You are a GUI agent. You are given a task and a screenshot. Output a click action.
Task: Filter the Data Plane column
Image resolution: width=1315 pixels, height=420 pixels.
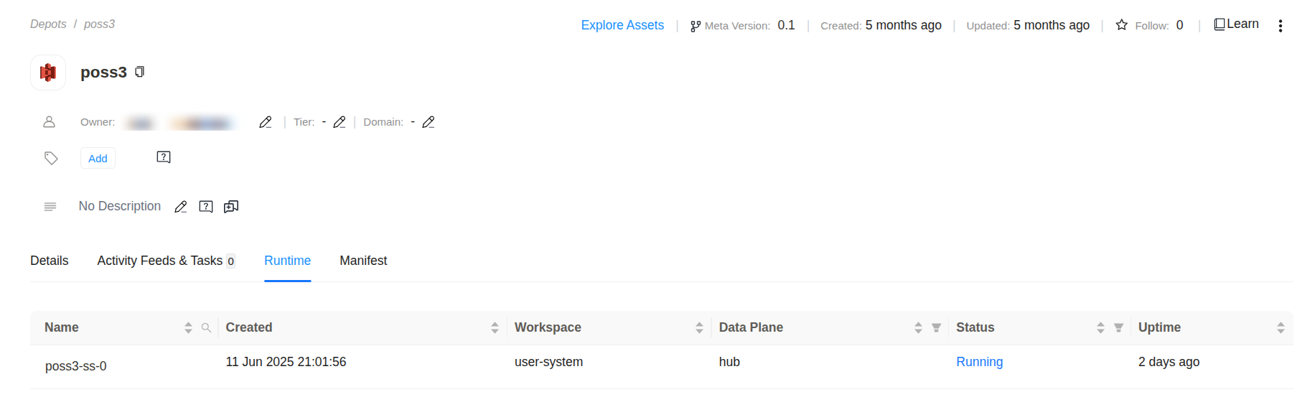936,328
